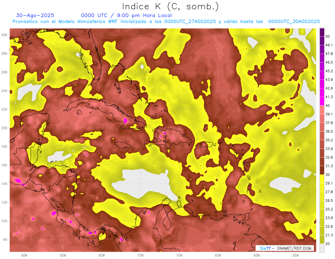Click the colorbar value '23.9'
This screenshot has height=259, width=335.
(329, 218)
